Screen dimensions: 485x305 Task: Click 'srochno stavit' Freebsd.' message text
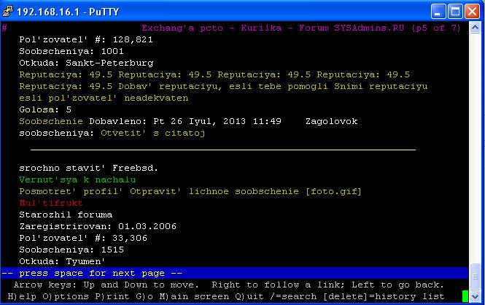(x=89, y=168)
